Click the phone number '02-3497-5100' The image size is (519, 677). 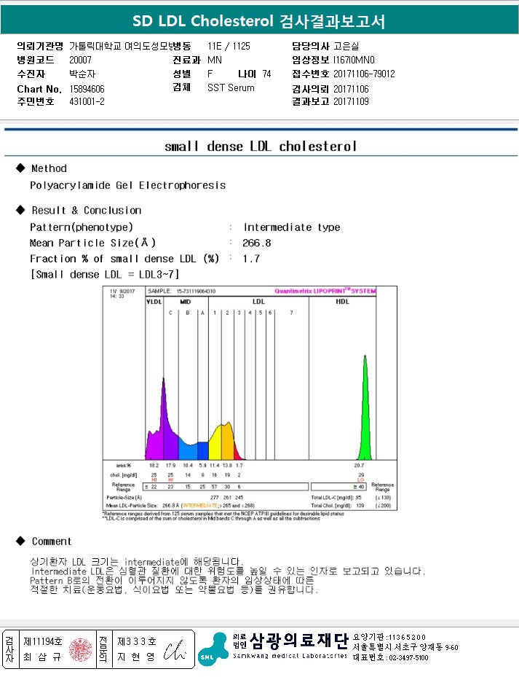pyautogui.click(x=408, y=657)
